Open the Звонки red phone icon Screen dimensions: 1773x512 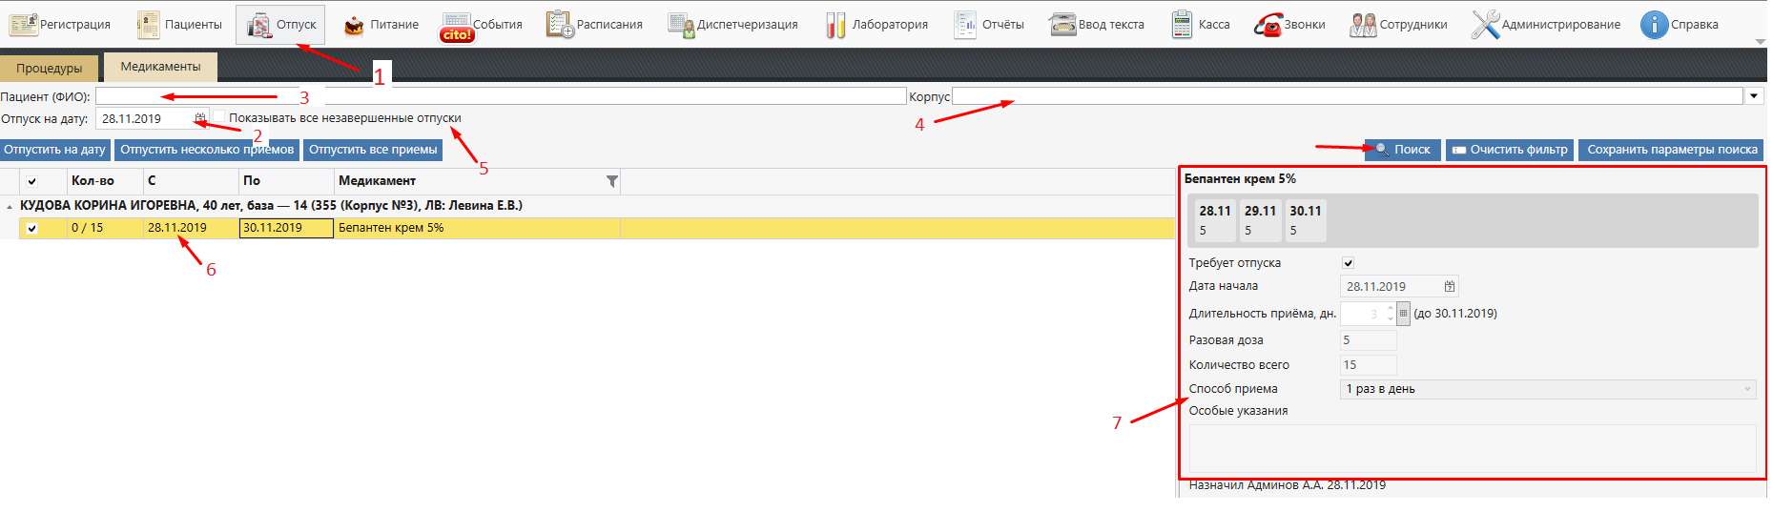[x=1268, y=26]
